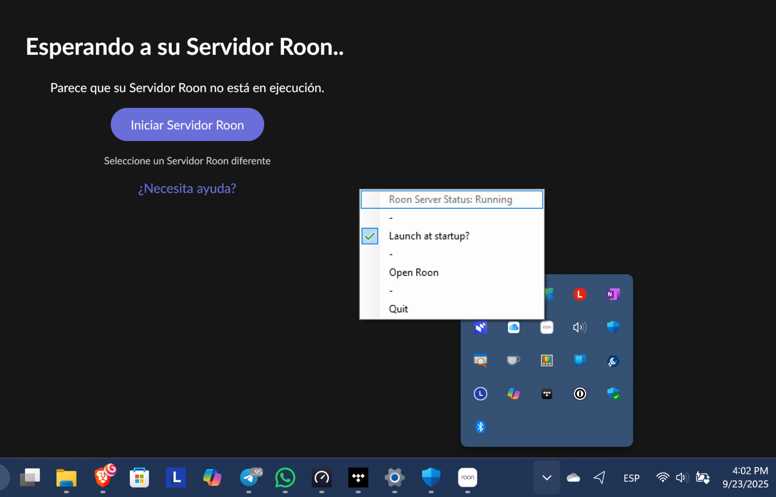
Task: Click the Tidal icon in the taskbar
Action: pos(358,477)
